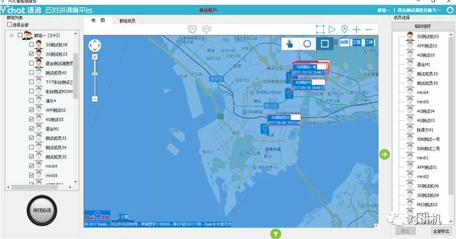Select the square drawing map tool
The width and height of the screenshot is (456, 239).
[325, 44]
